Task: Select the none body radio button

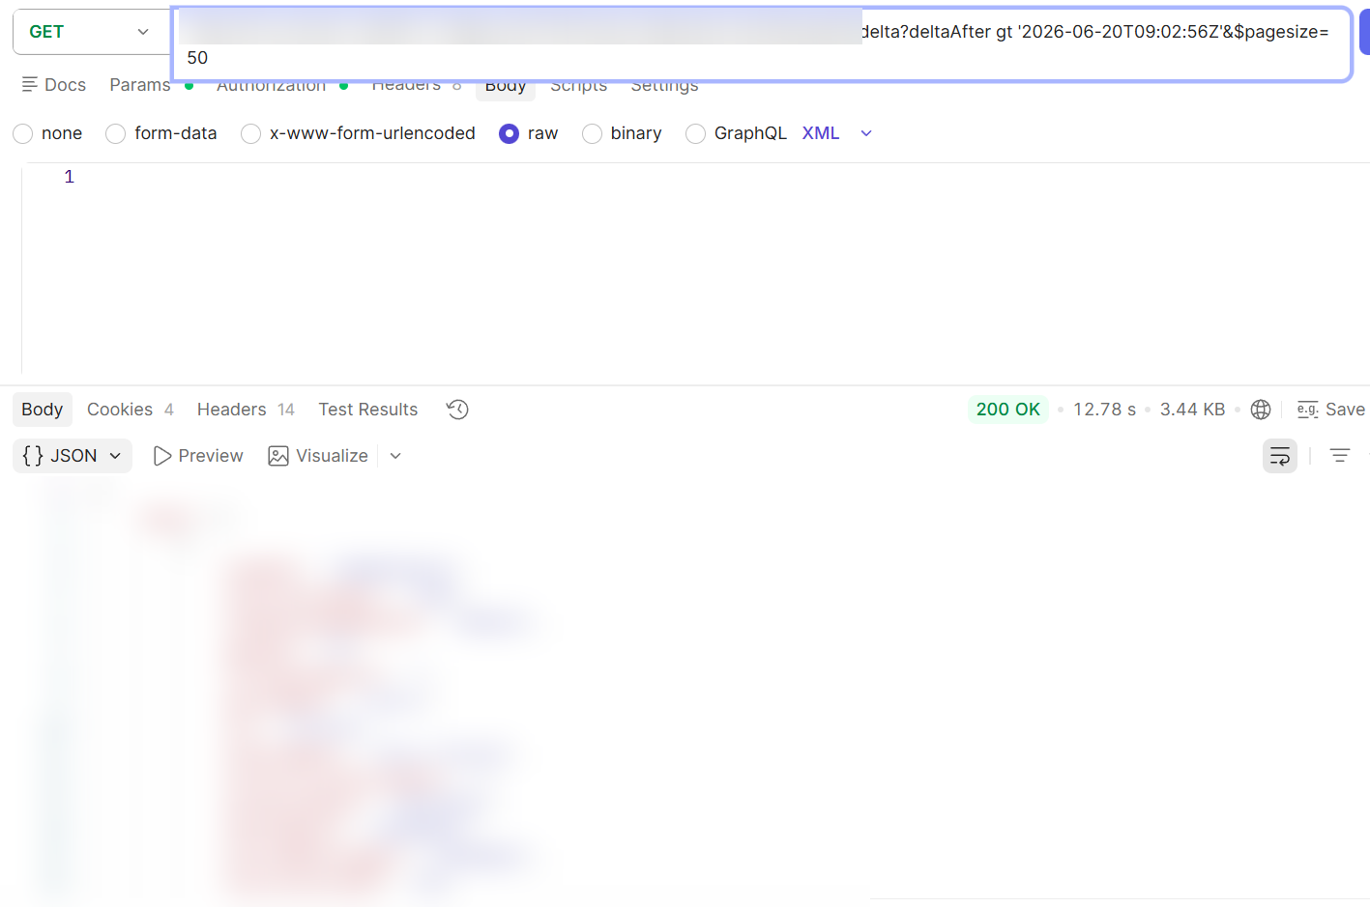Action: point(23,133)
